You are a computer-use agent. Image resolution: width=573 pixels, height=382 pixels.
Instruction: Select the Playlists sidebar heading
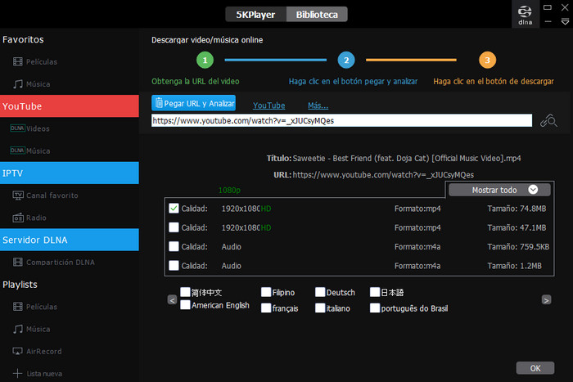coord(20,285)
